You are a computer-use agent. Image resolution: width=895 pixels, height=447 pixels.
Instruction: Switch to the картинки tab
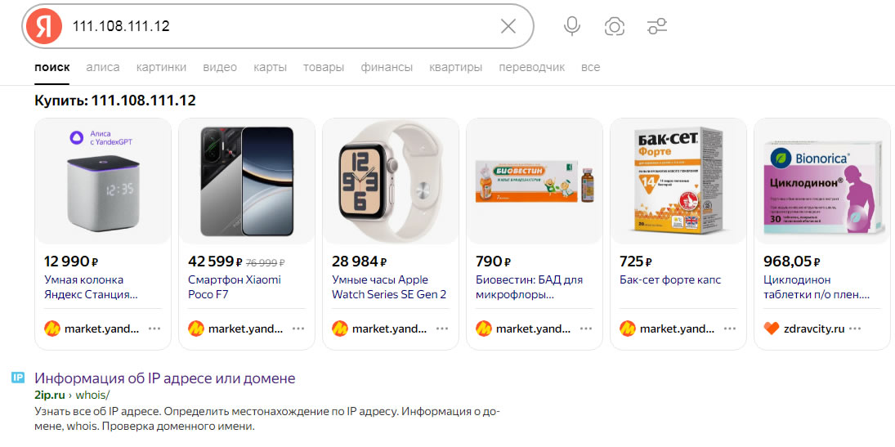tap(161, 67)
